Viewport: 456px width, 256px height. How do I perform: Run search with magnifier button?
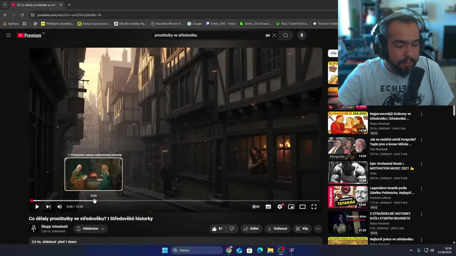click(286, 35)
